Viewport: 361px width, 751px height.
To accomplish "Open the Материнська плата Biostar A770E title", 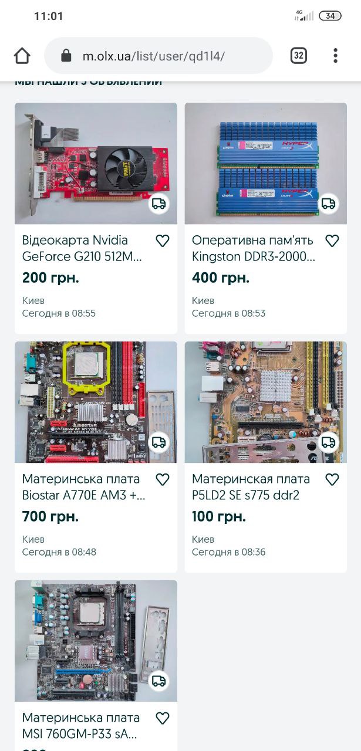I will tap(84, 487).
